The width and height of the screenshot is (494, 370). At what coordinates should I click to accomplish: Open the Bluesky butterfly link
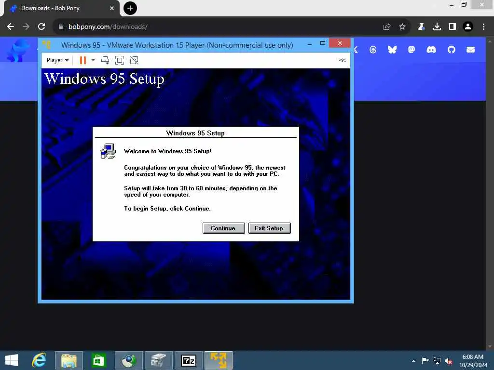click(392, 50)
